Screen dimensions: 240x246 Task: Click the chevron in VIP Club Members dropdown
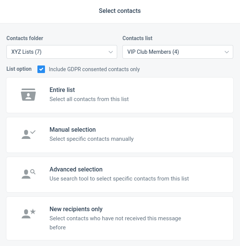[x=227, y=52]
